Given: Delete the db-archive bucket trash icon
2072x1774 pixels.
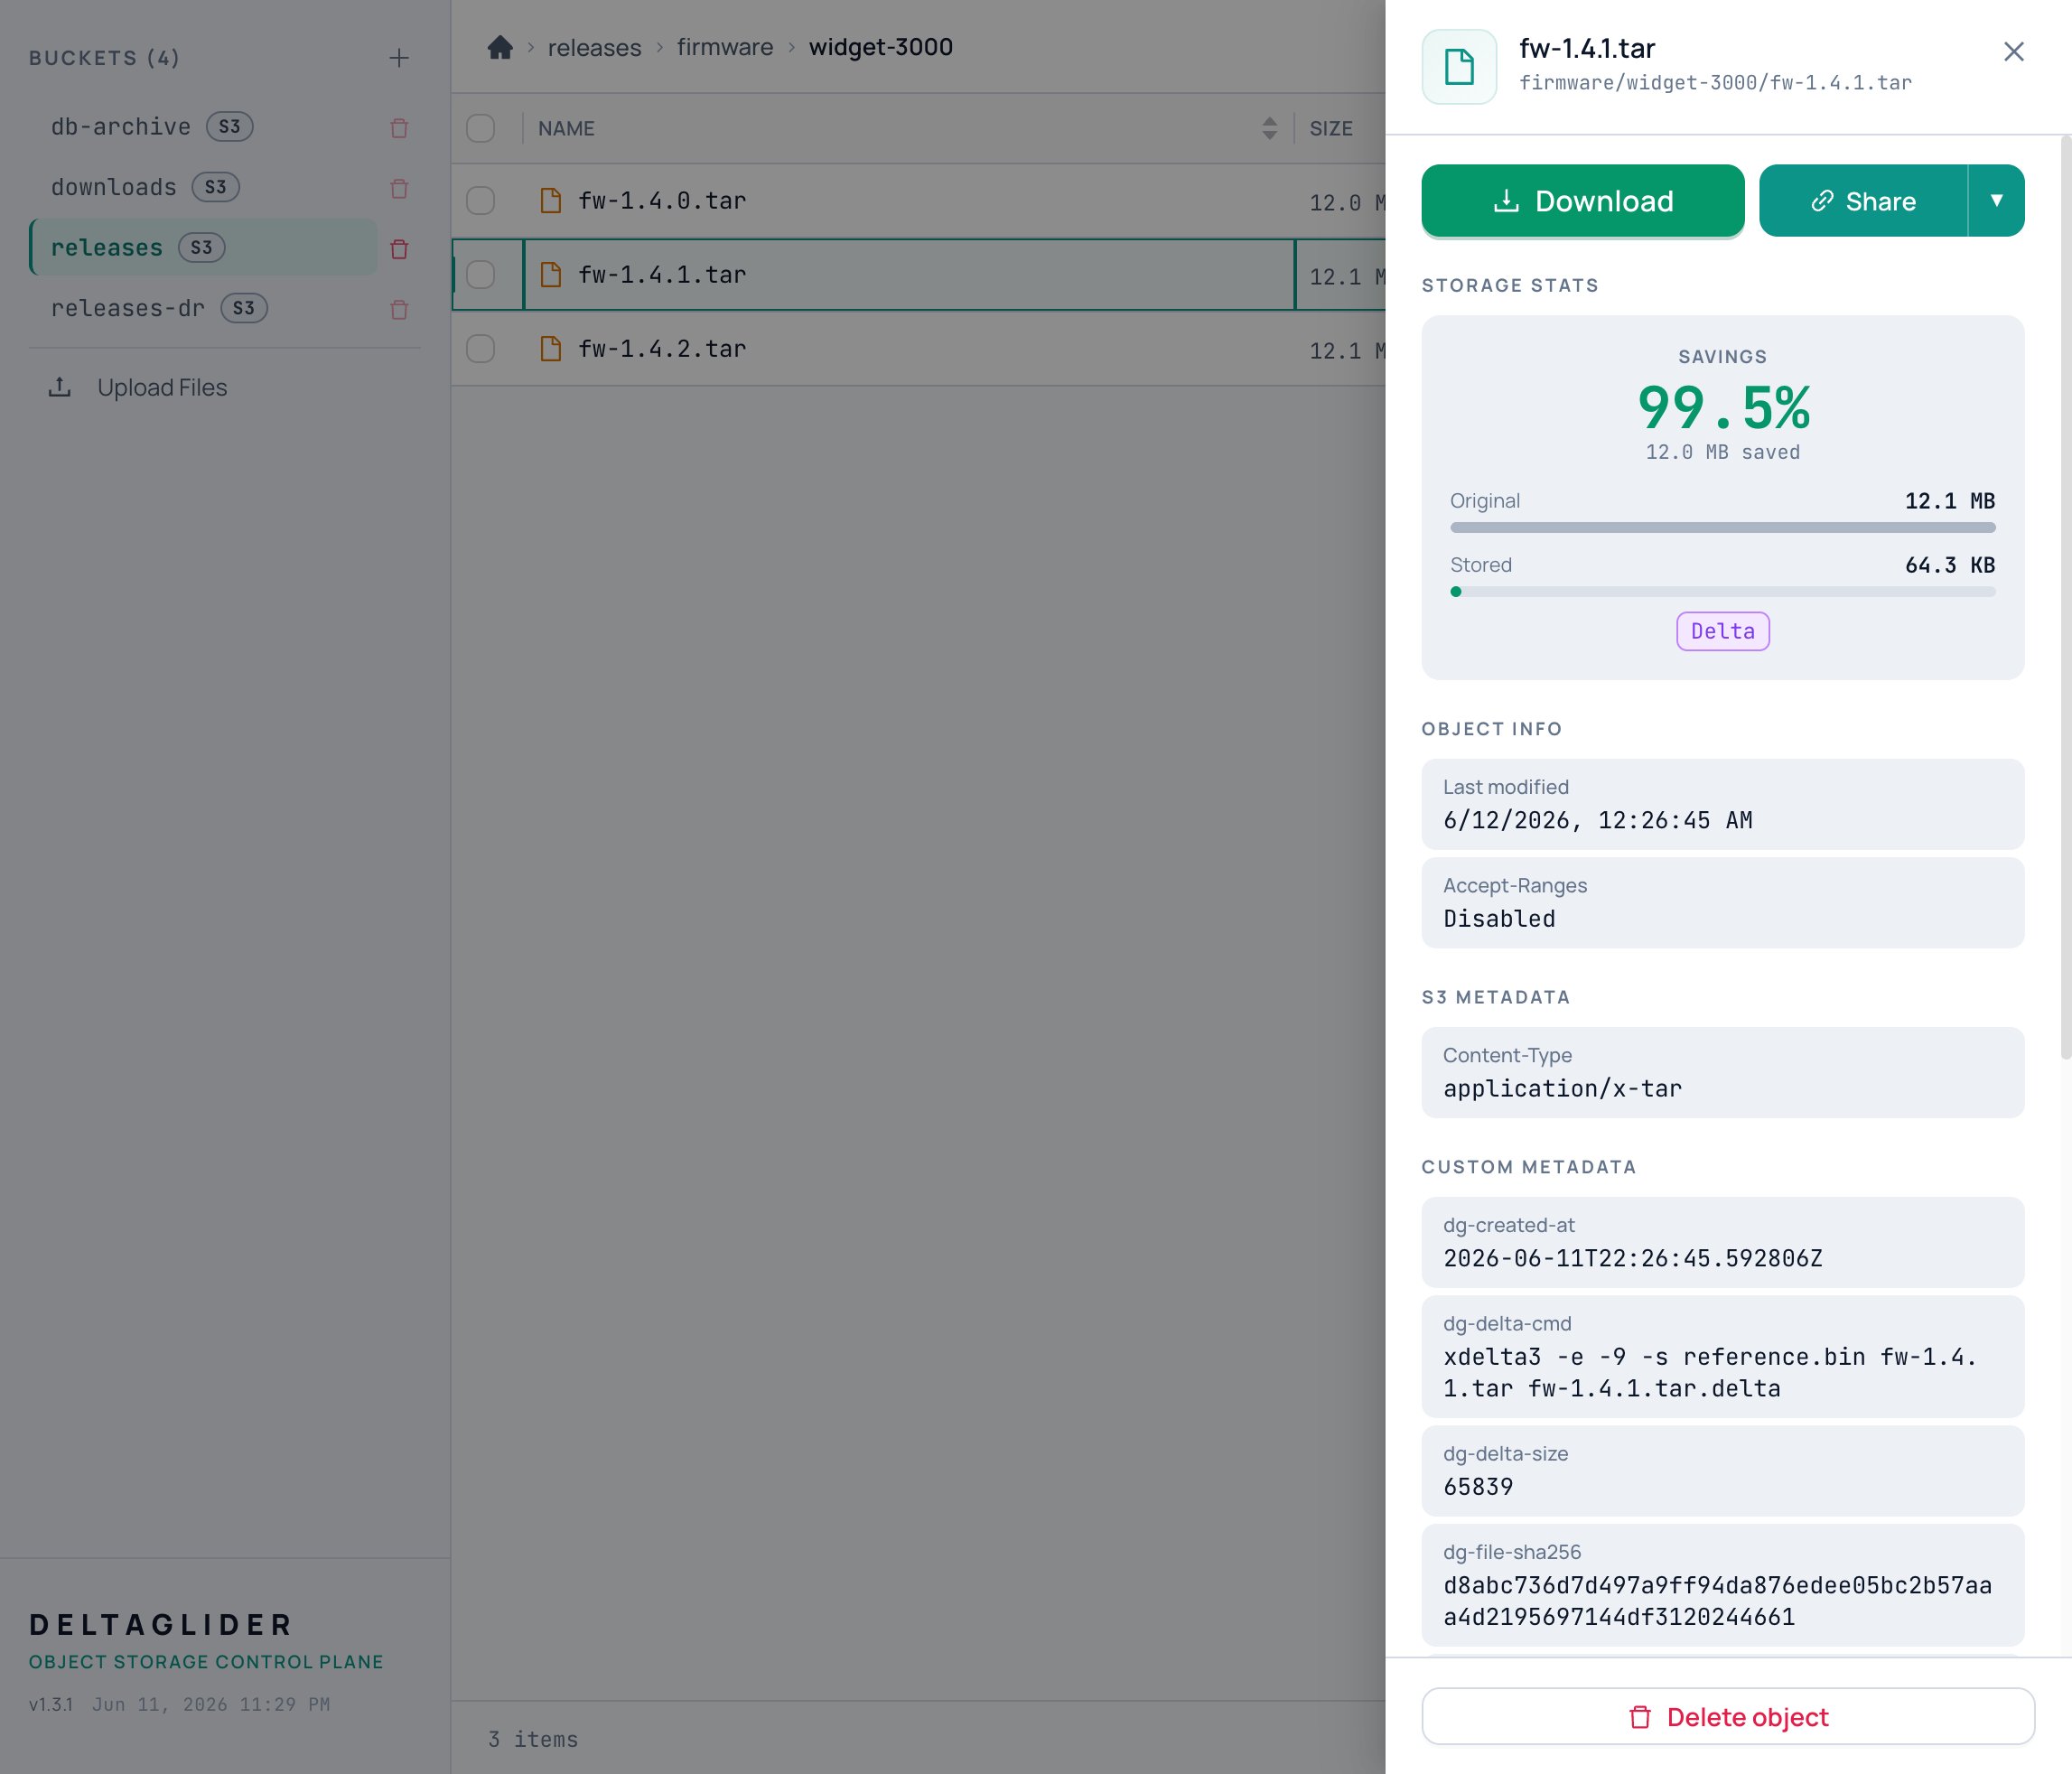Looking at the screenshot, I should pos(399,128).
